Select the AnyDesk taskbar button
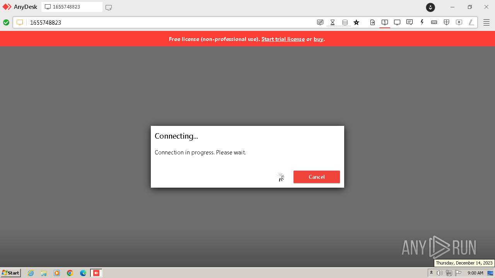The width and height of the screenshot is (495, 278). point(96,273)
